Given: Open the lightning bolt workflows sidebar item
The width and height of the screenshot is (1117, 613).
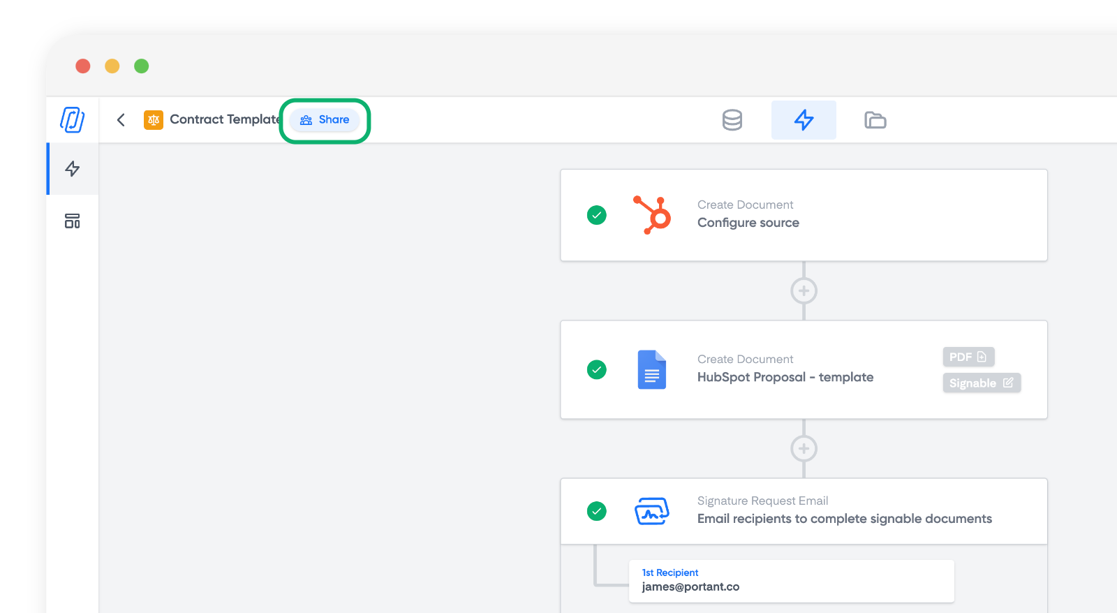Looking at the screenshot, I should pyautogui.click(x=73, y=169).
